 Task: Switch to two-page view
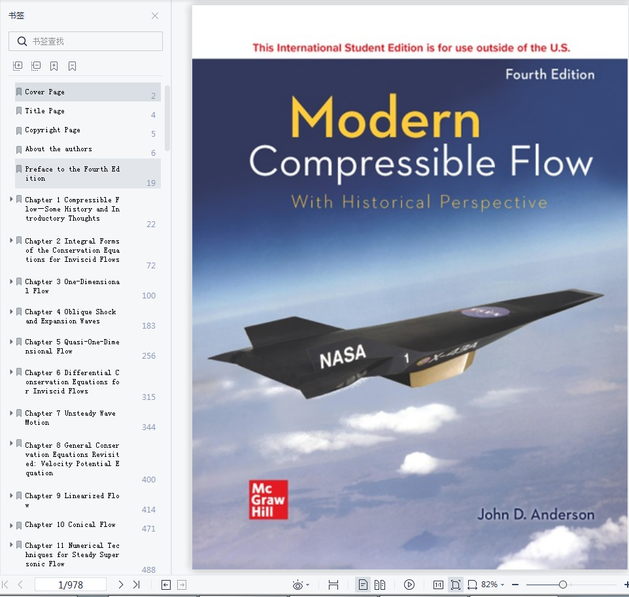click(380, 585)
